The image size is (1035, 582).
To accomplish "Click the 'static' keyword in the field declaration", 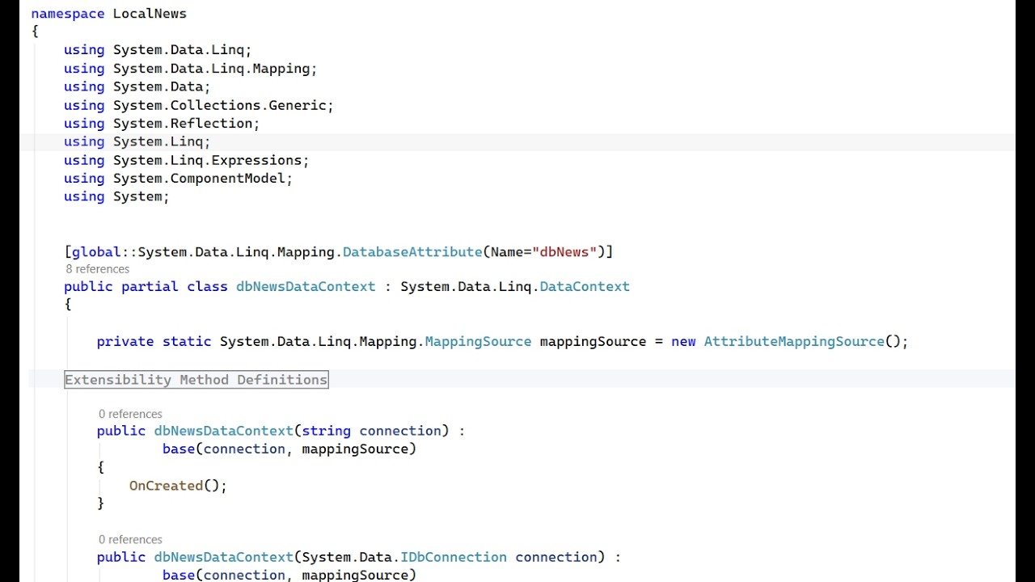I will click(187, 341).
